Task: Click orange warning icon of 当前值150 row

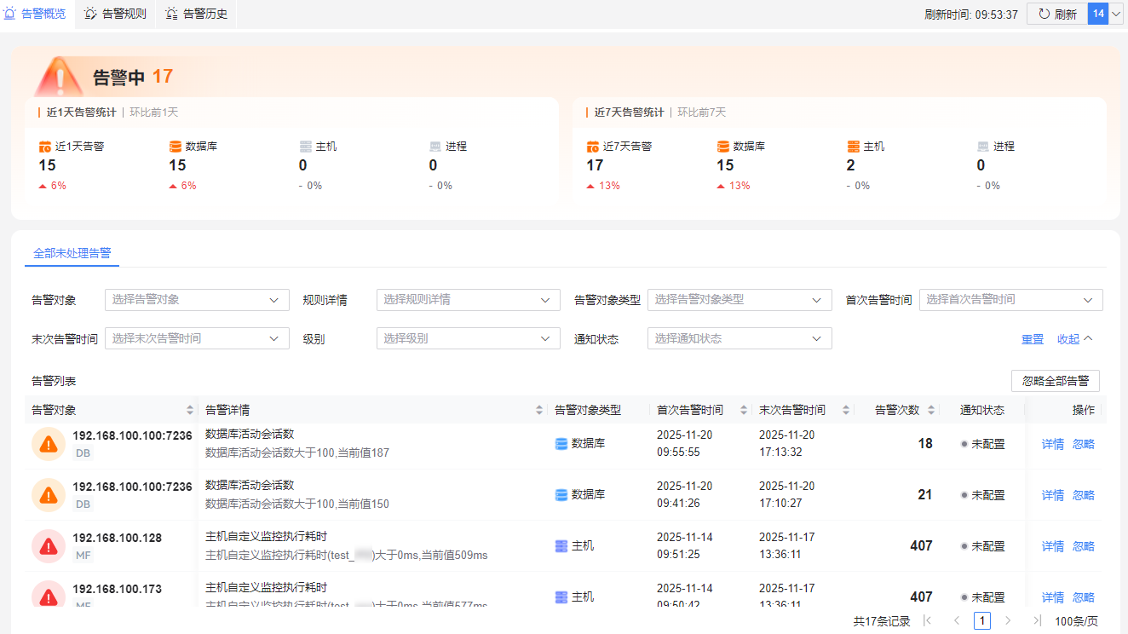Action: pos(49,495)
